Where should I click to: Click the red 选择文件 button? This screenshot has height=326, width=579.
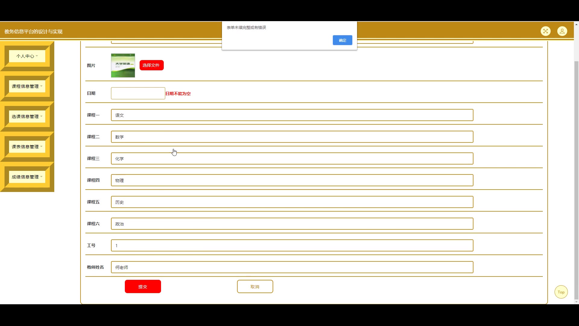click(151, 65)
